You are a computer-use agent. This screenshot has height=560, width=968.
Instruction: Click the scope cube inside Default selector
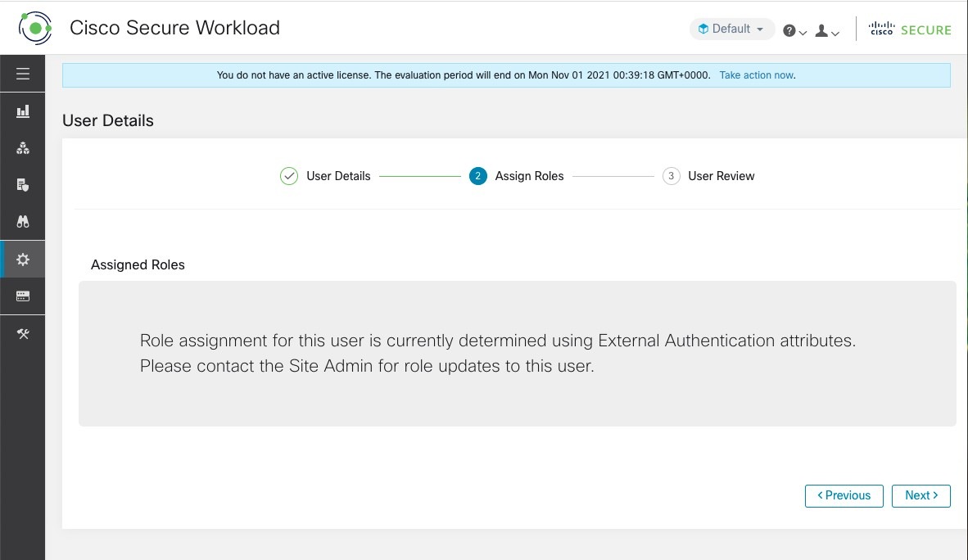click(703, 29)
